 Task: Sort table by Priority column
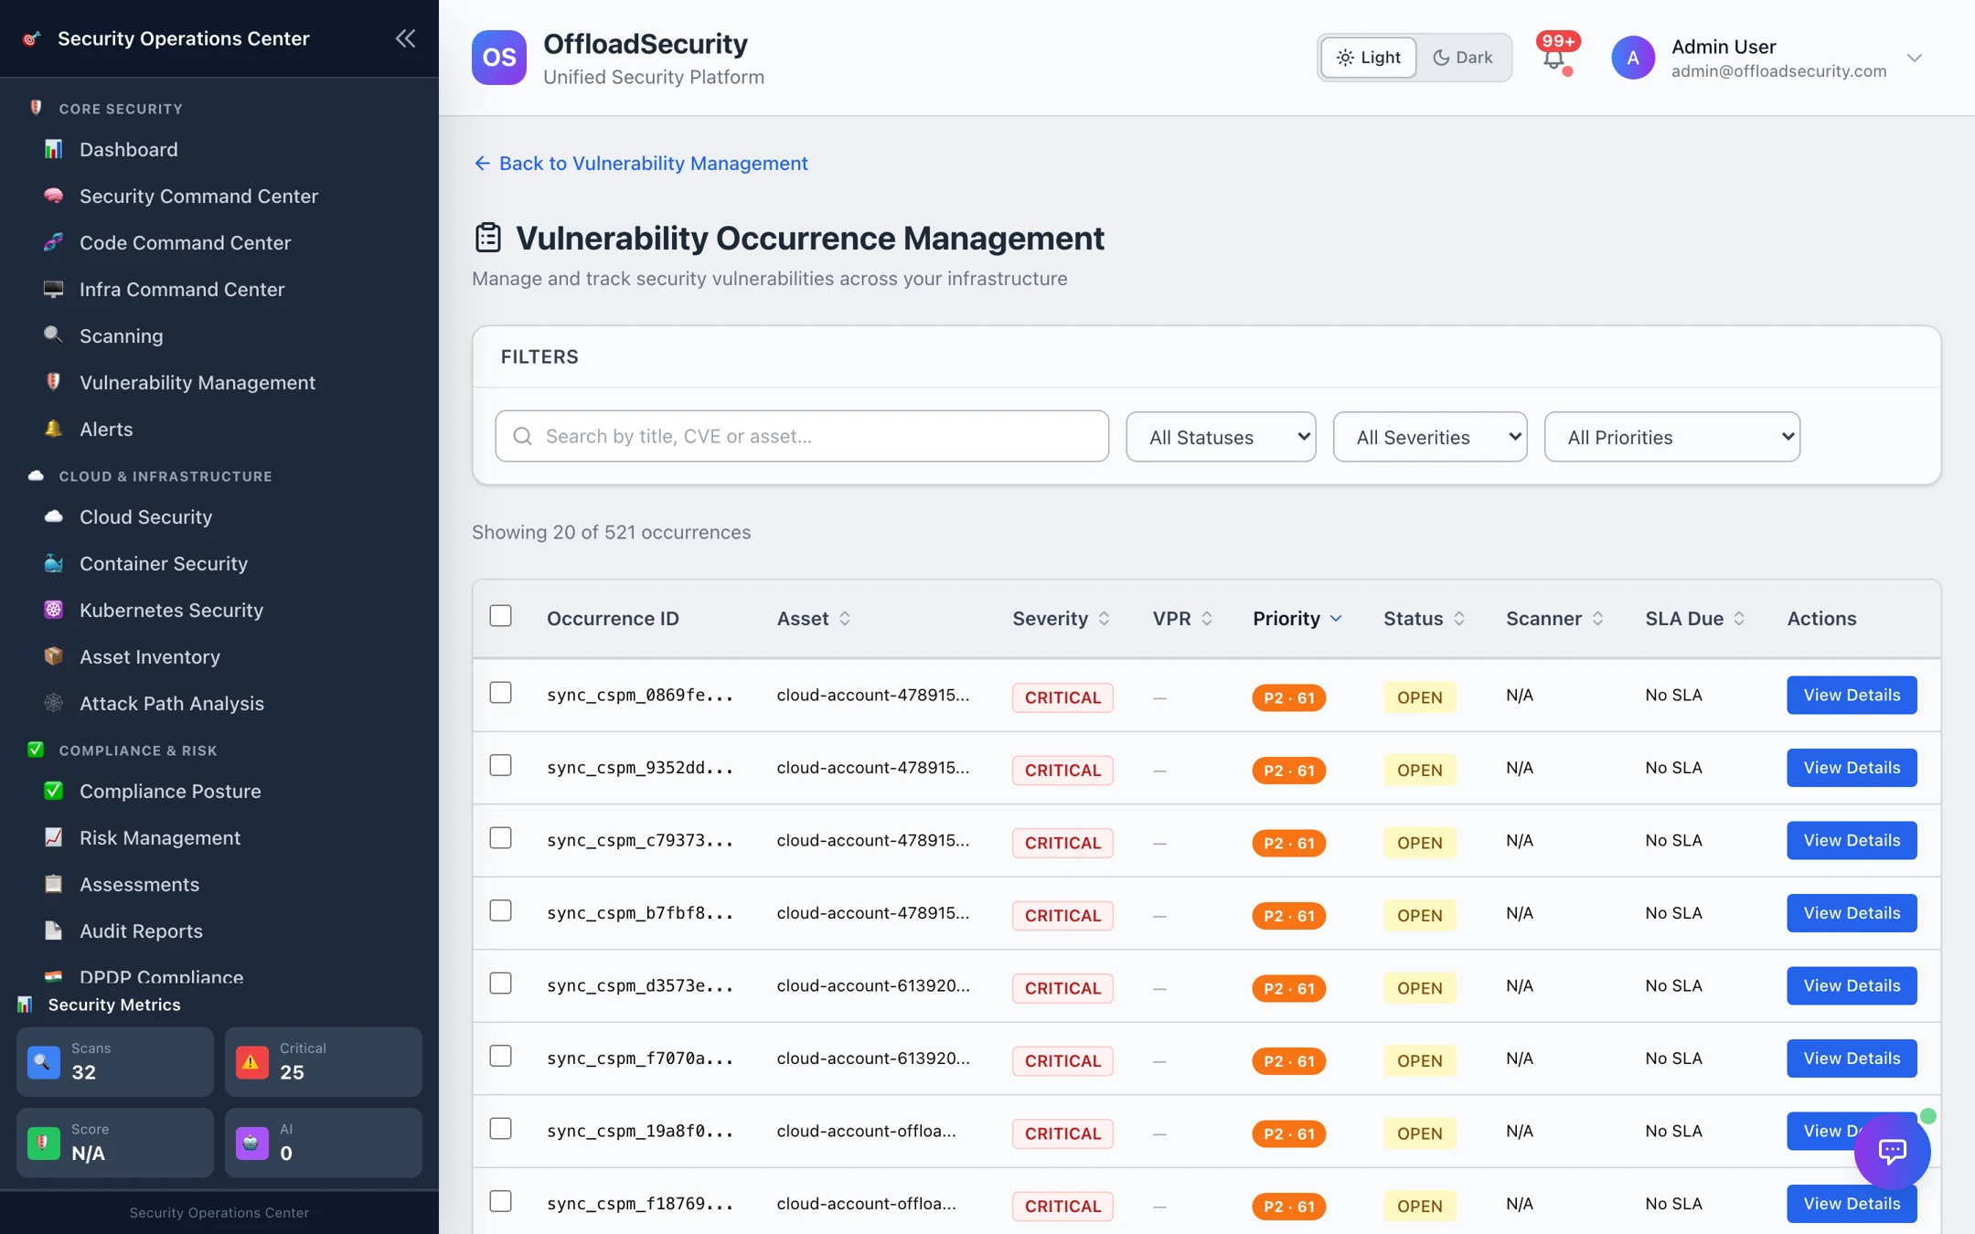point(1297,619)
